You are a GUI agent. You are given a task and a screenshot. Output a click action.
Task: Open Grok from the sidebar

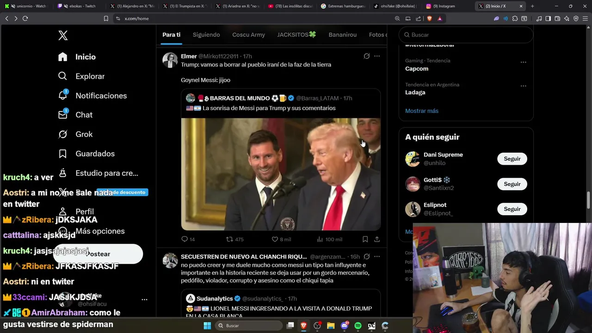click(75, 134)
